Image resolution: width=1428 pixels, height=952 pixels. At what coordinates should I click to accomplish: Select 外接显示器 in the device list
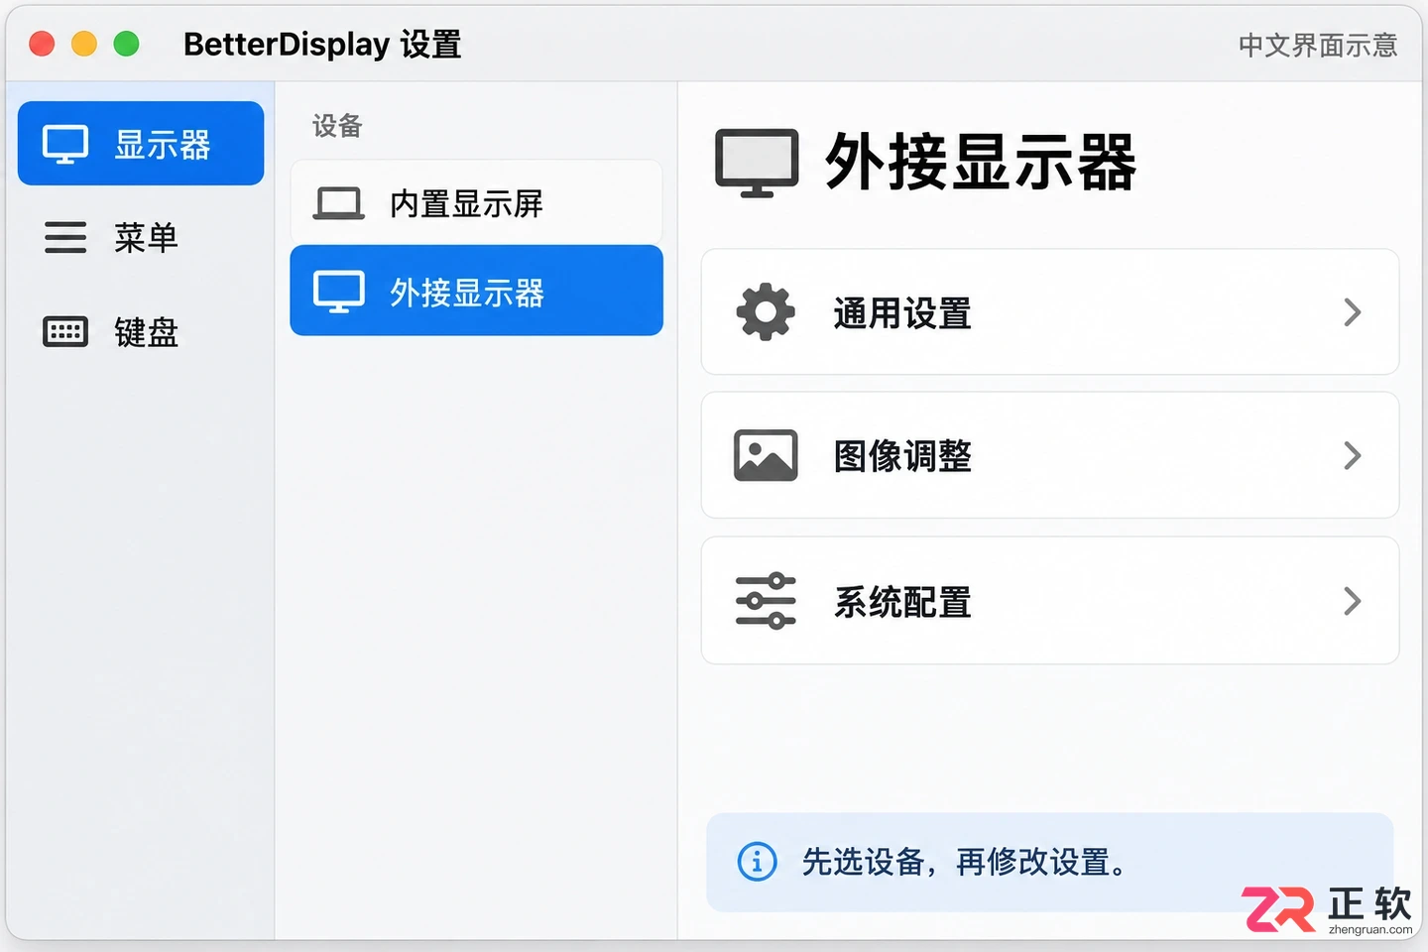(x=476, y=291)
